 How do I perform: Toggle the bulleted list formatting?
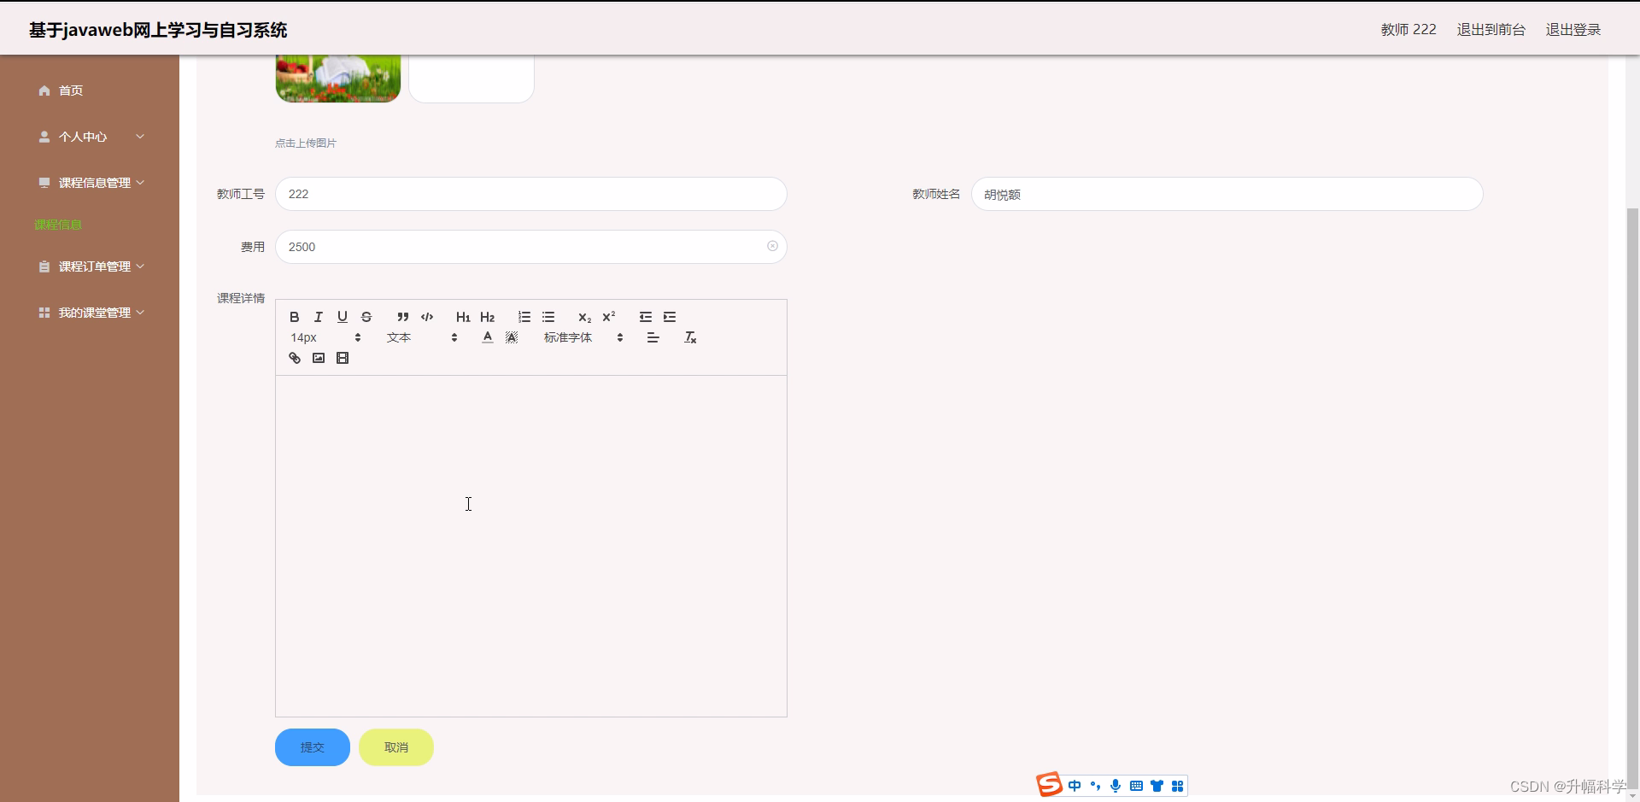[548, 317]
